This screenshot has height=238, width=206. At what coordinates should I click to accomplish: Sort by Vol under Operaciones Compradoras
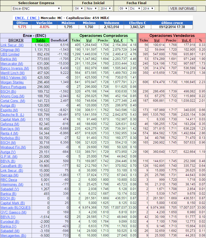tap(89, 40)
